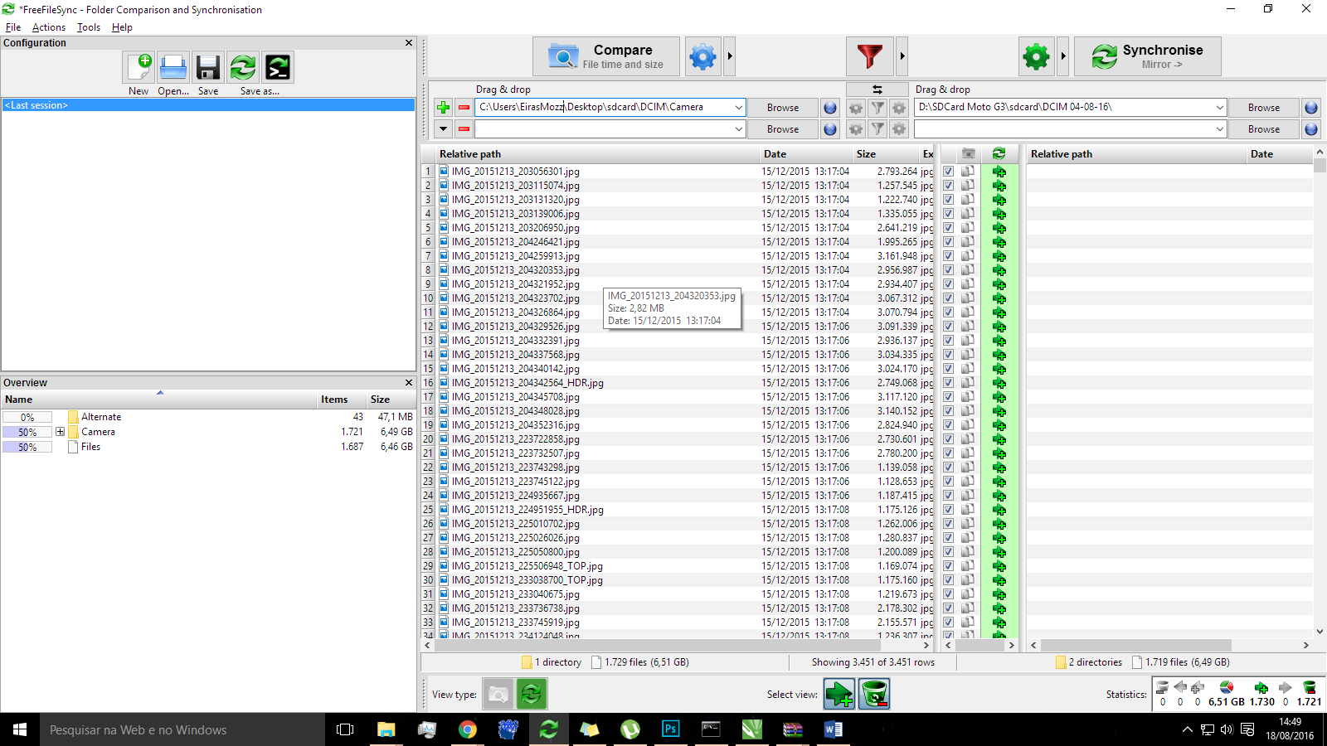
Task: Open local filter of first folder pair
Action: (x=877, y=108)
